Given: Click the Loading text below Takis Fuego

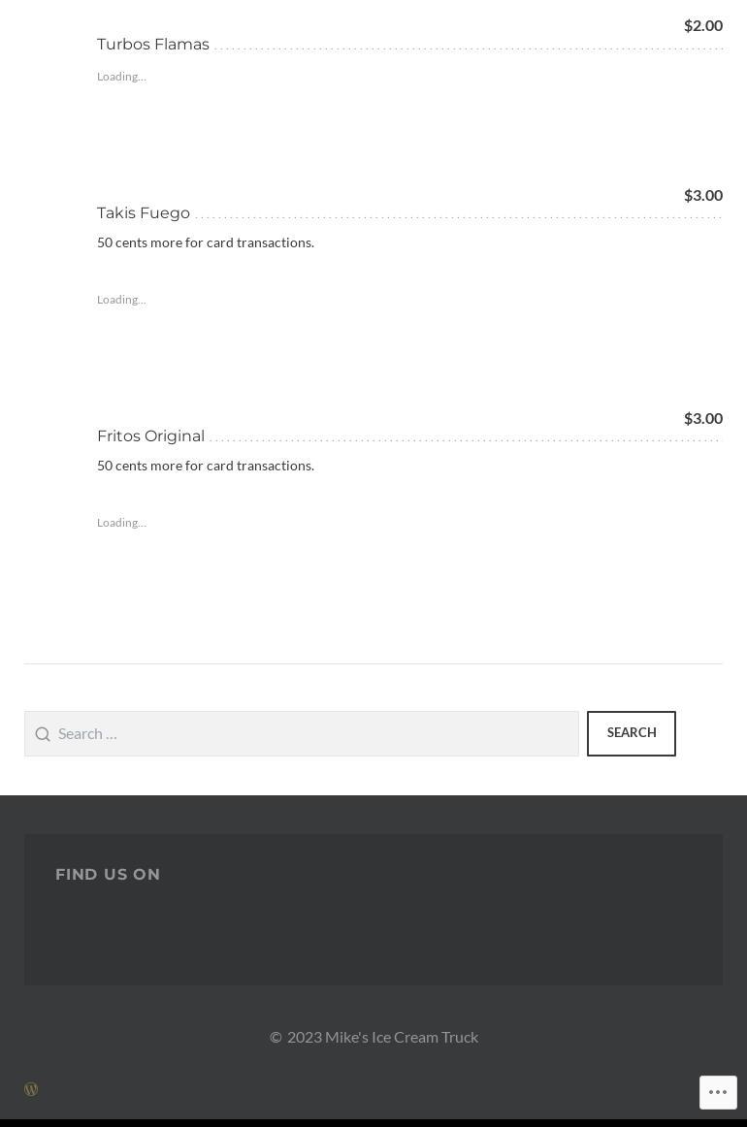Looking at the screenshot, I should [121, 300].
